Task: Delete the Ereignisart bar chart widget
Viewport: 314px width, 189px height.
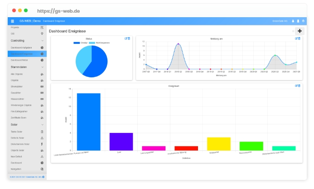Action: [x=299, y=85]
